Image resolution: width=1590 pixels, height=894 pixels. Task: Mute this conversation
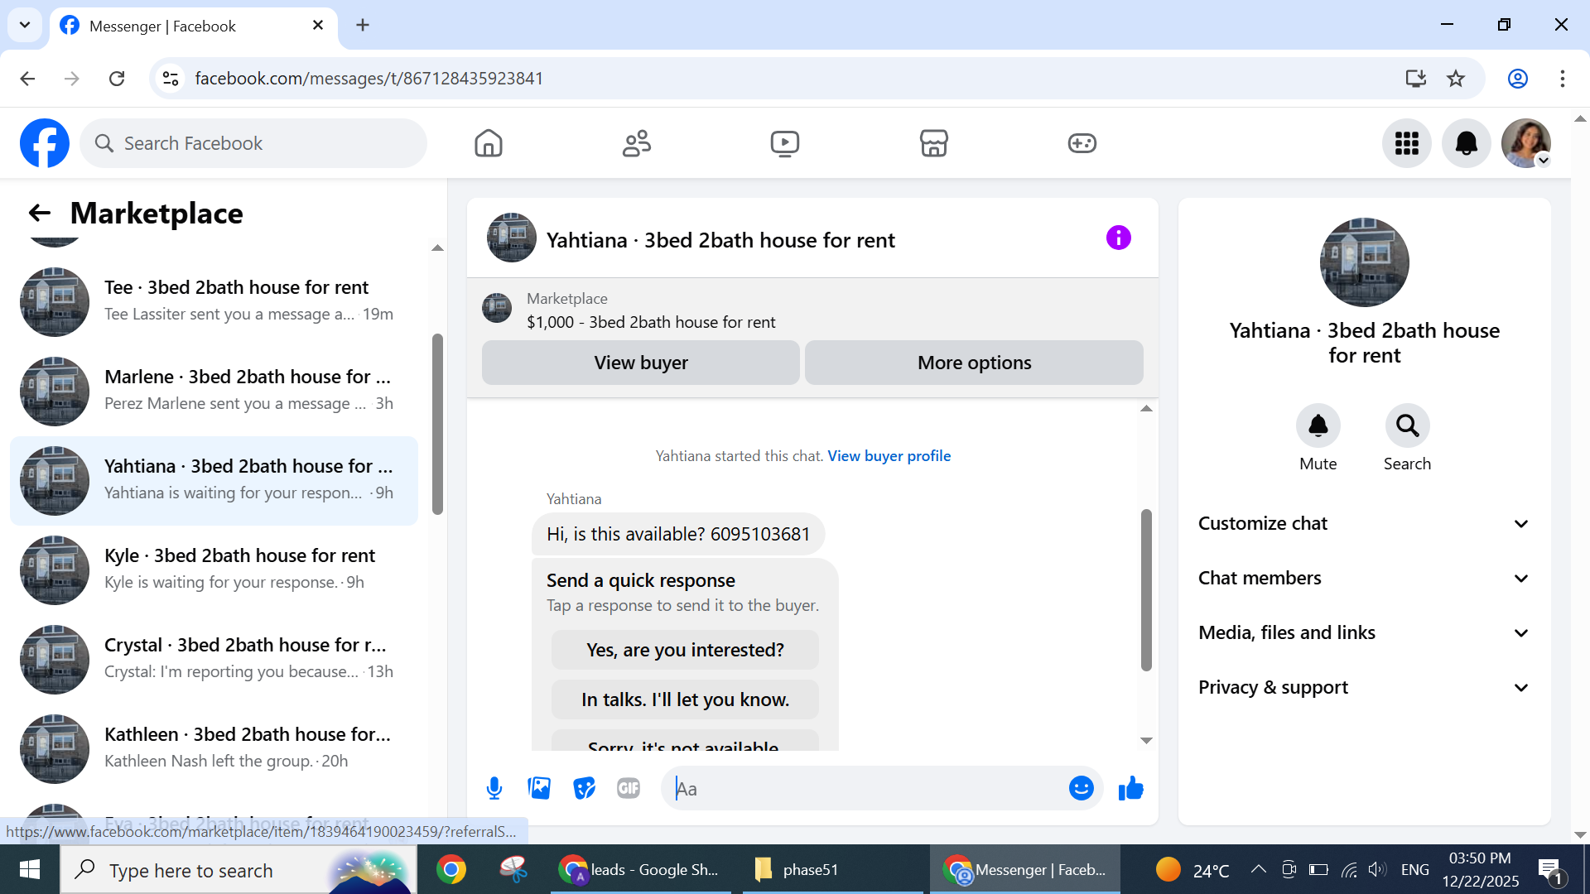pyautogui.click(x=1318, y=426)
